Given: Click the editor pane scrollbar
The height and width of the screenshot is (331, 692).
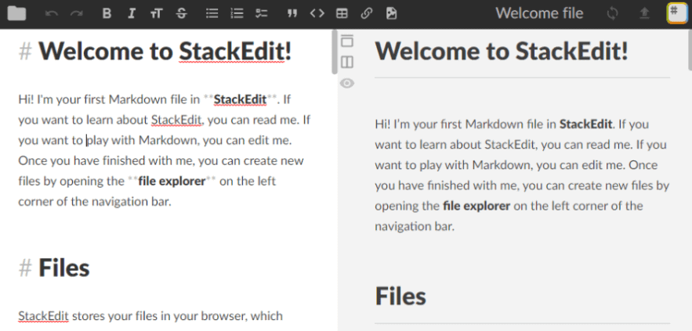Looking at the screenshot, I should pos(335,52).
